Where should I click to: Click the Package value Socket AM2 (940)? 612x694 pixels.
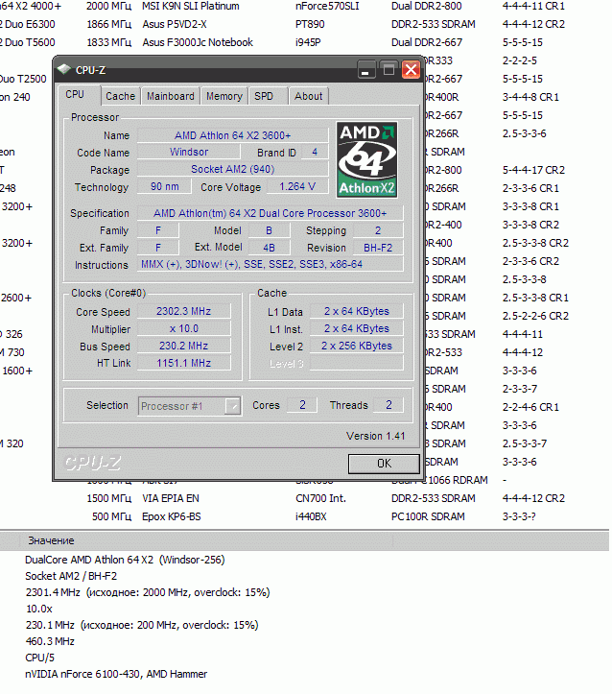pos(232,169)
